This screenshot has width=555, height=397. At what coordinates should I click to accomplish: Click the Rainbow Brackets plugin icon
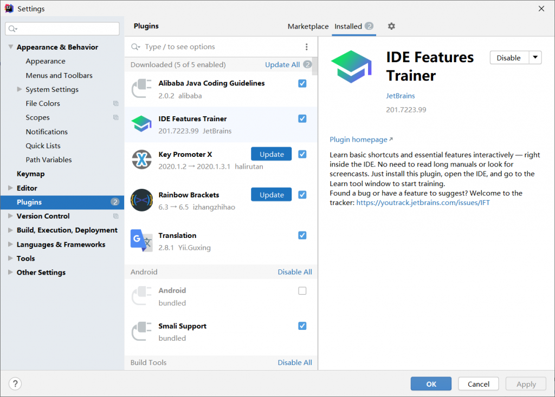(141, 200)
